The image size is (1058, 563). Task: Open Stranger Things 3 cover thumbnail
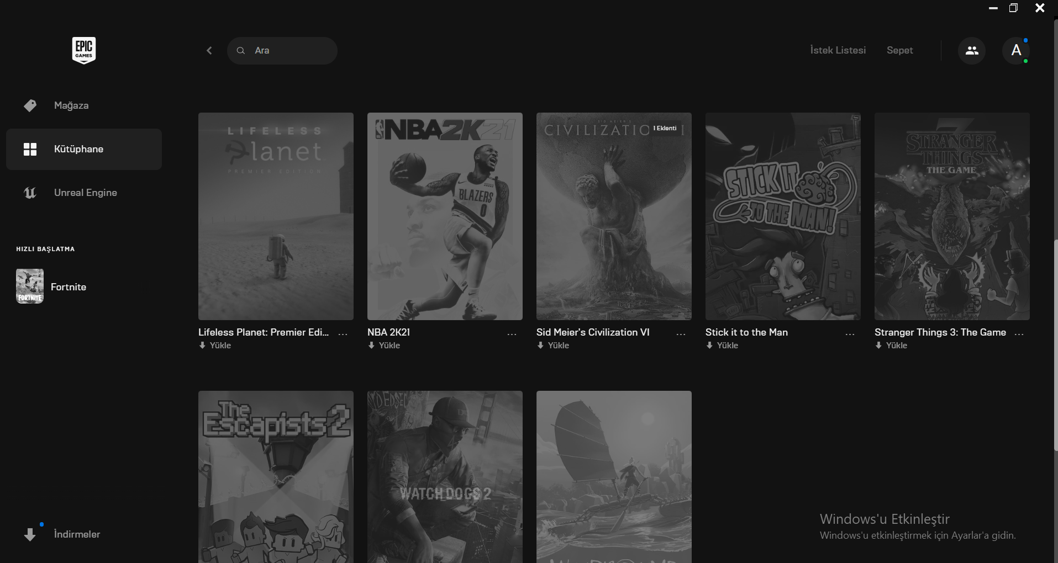[952, 216]
